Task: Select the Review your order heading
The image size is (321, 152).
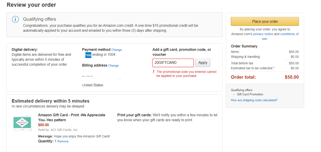Action: [x=31, y=5]
